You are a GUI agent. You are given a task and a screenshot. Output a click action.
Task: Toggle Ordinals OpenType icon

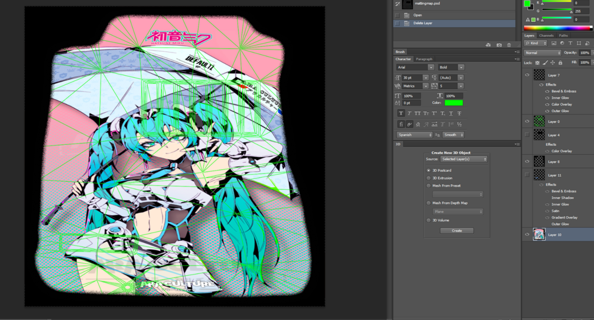click(451, 124)
